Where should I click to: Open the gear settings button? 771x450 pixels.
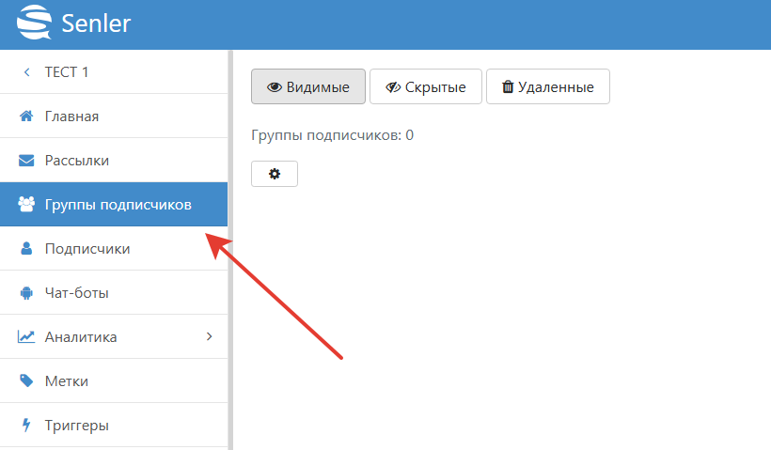pos(275,174)
